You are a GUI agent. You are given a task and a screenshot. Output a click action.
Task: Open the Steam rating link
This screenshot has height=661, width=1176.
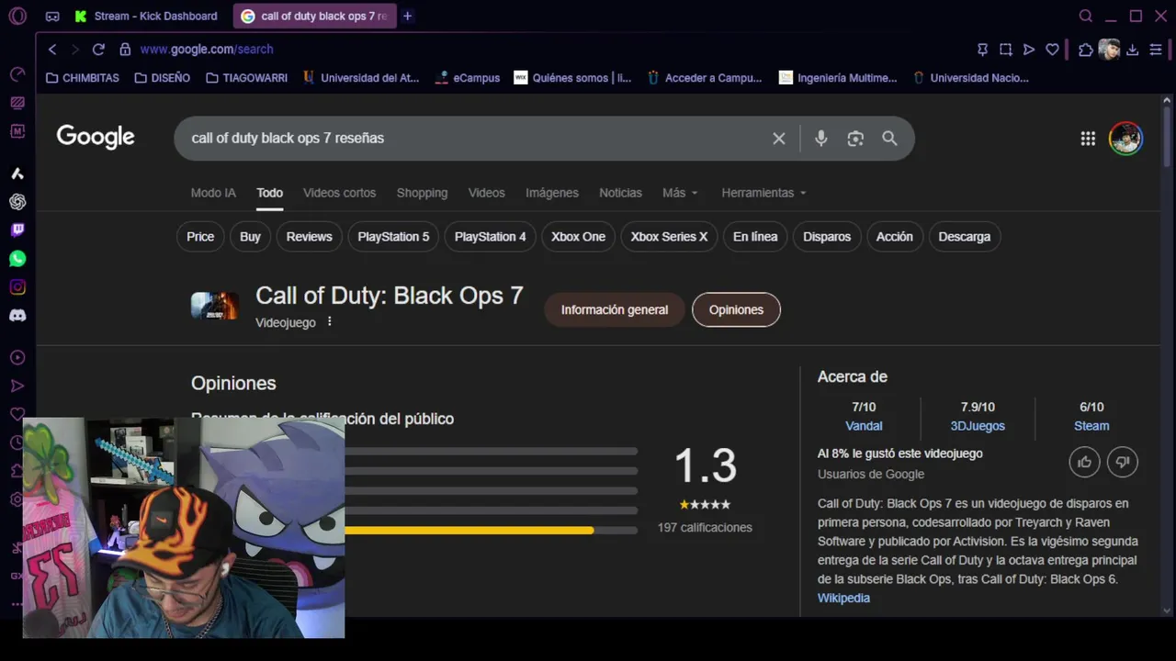pos(1091,426)
